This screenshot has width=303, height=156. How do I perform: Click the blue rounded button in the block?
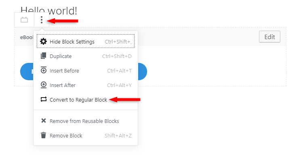click(84, 71)
